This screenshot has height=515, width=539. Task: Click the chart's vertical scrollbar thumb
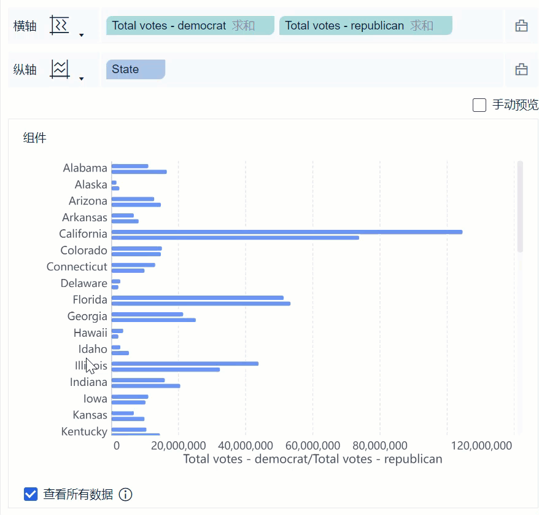[x=520, y=206]
